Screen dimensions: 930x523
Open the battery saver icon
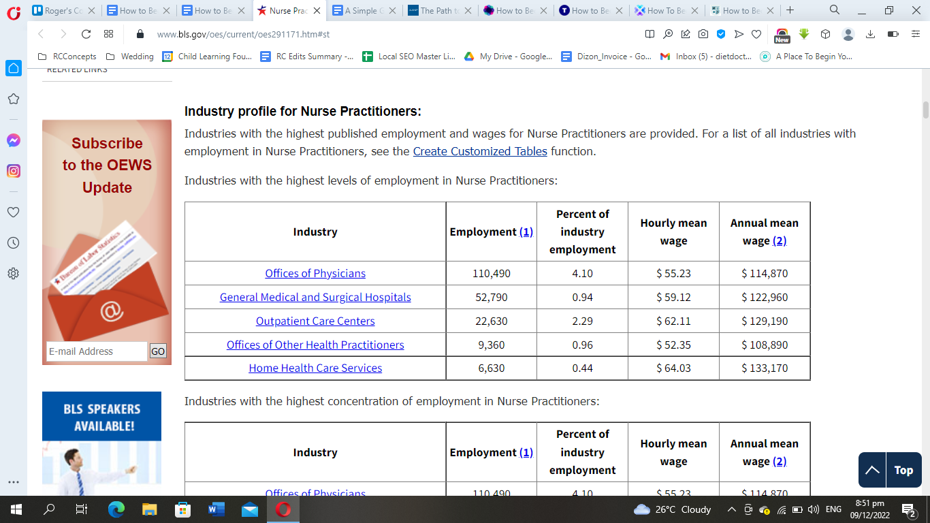point(893,34)
